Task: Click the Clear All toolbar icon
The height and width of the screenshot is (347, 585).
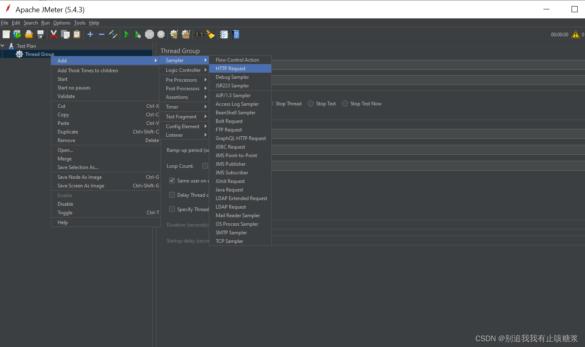Action: 186,34
